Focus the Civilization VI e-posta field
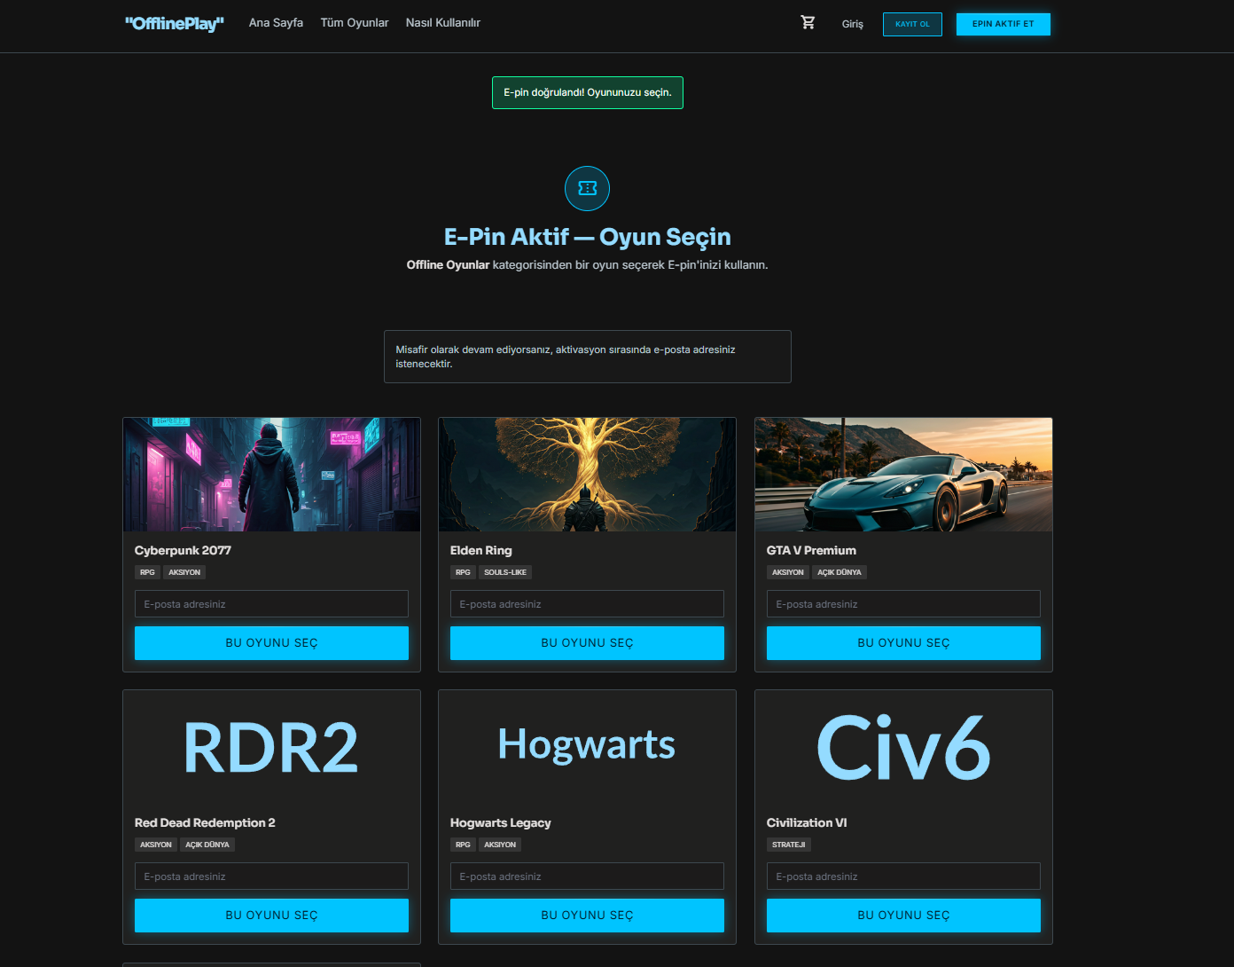Screen dimensions: 1234x967 click(x=903, y=877)
